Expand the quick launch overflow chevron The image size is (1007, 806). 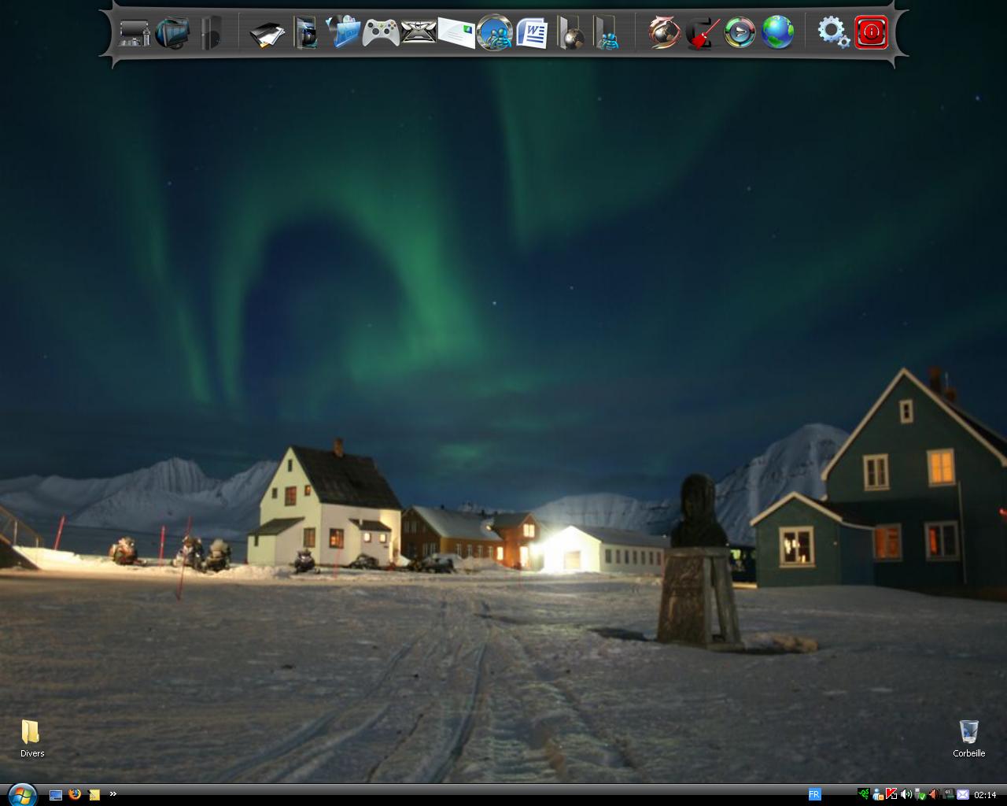coord(113,794)
